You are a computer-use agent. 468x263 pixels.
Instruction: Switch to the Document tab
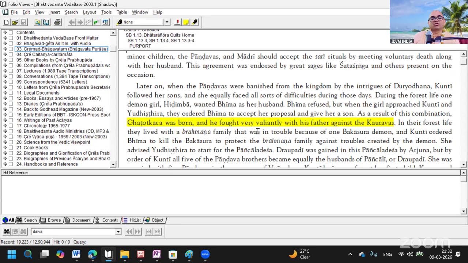pos(78,220)
